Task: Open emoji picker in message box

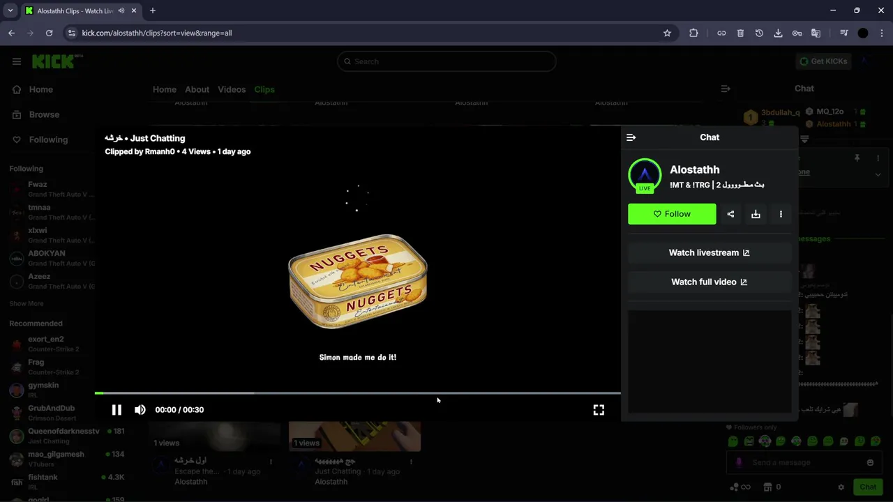Action: pyautogui.click(x=870, y=462)
